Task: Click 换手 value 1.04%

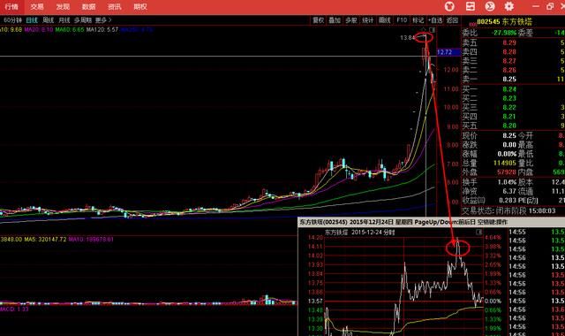Action: point(507,182)
